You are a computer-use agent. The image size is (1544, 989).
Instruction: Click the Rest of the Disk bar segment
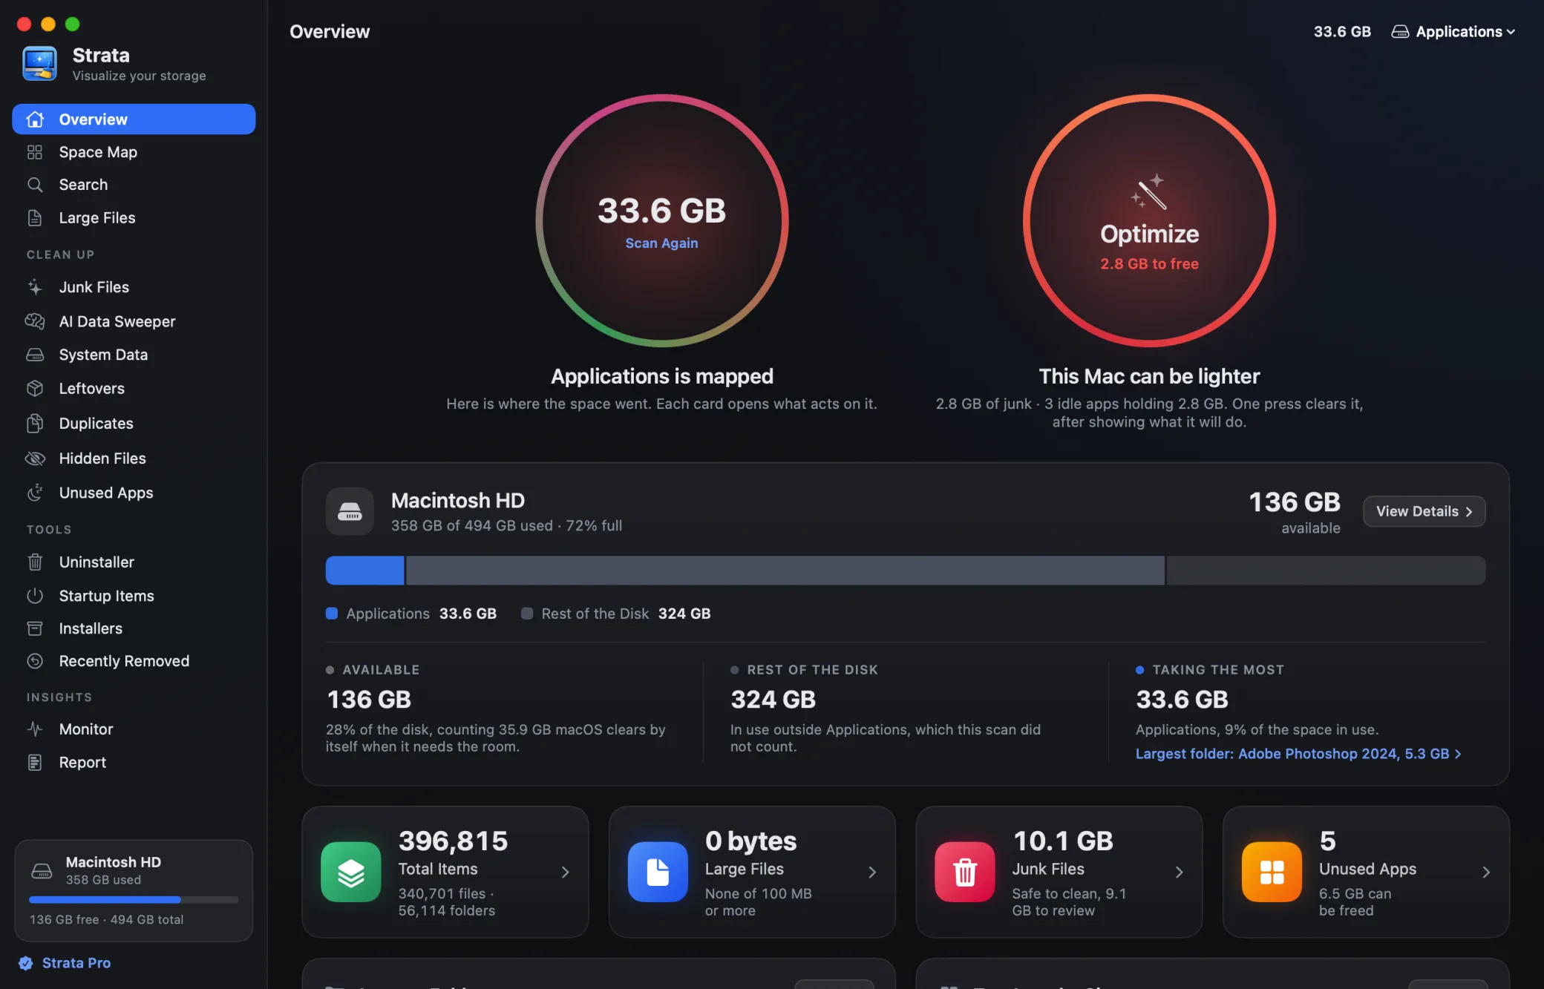[x=785, y=571]
